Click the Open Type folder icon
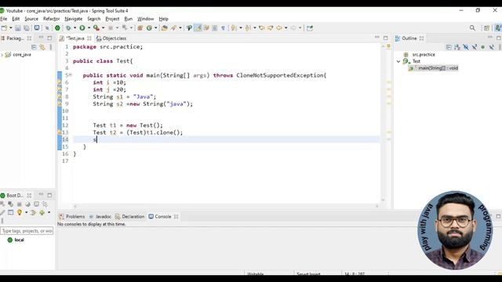Screen dimensions: 502x282 click(164, 28)
